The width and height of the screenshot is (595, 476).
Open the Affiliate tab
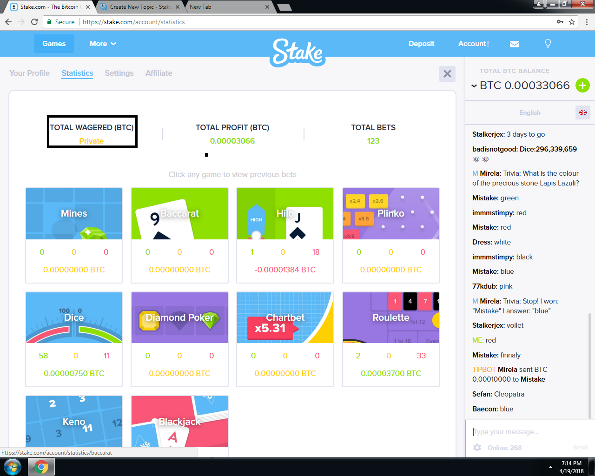[159, 73]
